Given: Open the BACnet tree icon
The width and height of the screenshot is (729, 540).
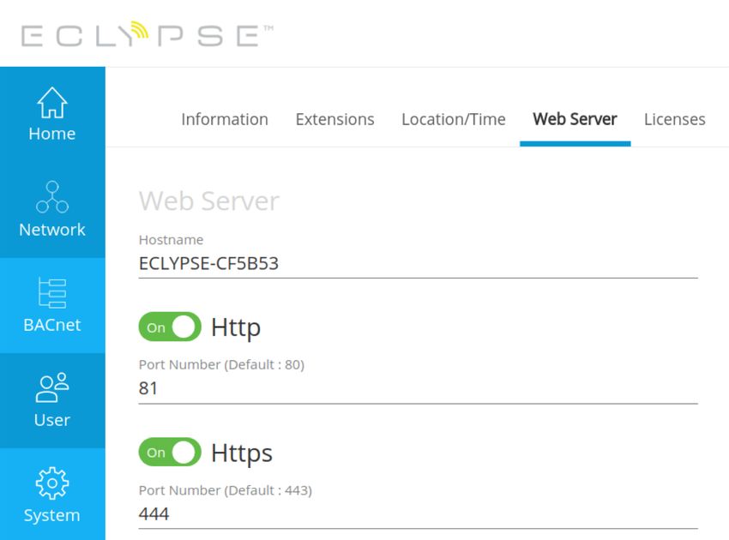Looking at the screenshot, I should 52,293.
